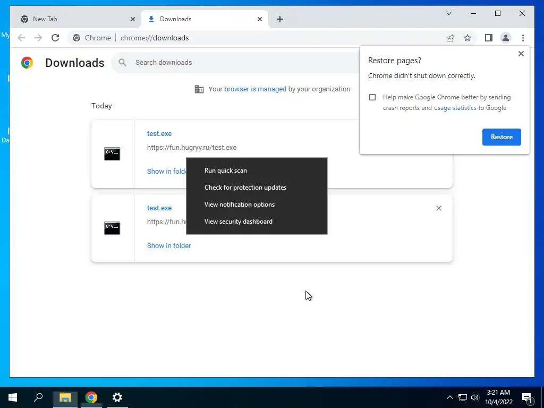Screen dimensions: 544x408
Task: Click Show in folder for second download
Action: (168, 245)
